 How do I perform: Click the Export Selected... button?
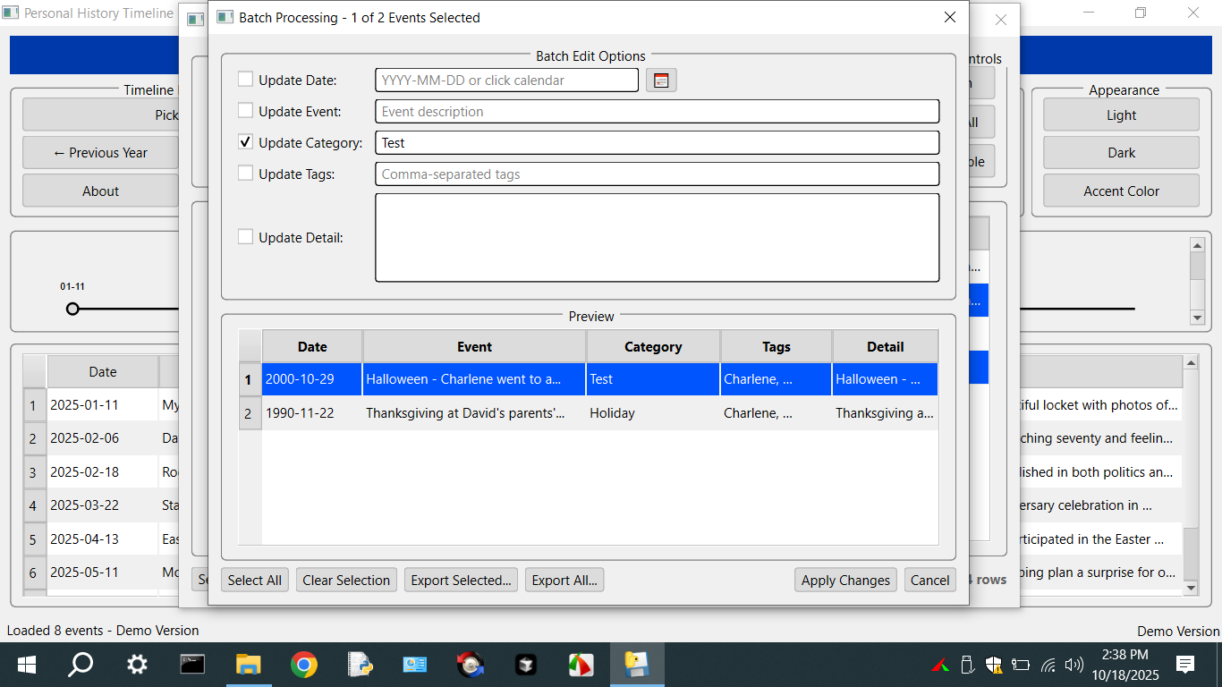point(461,580)
